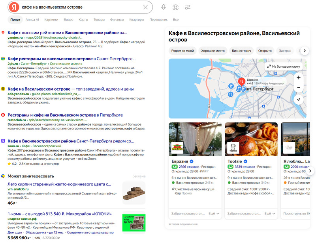This screenshot has height=246, width=316.
Task: Open the Все services tab
Action: pos(175,20)
